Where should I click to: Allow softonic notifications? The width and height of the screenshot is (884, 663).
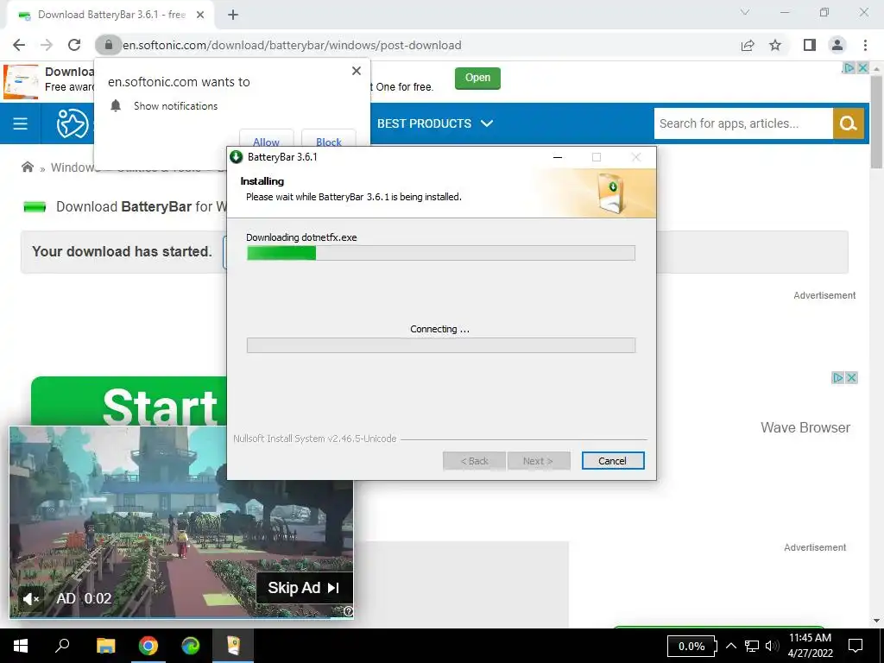pyautogui.click(x=266, y=140)
